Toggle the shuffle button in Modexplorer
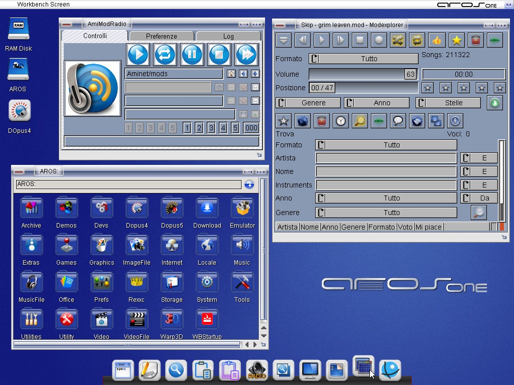 point(398,40)
